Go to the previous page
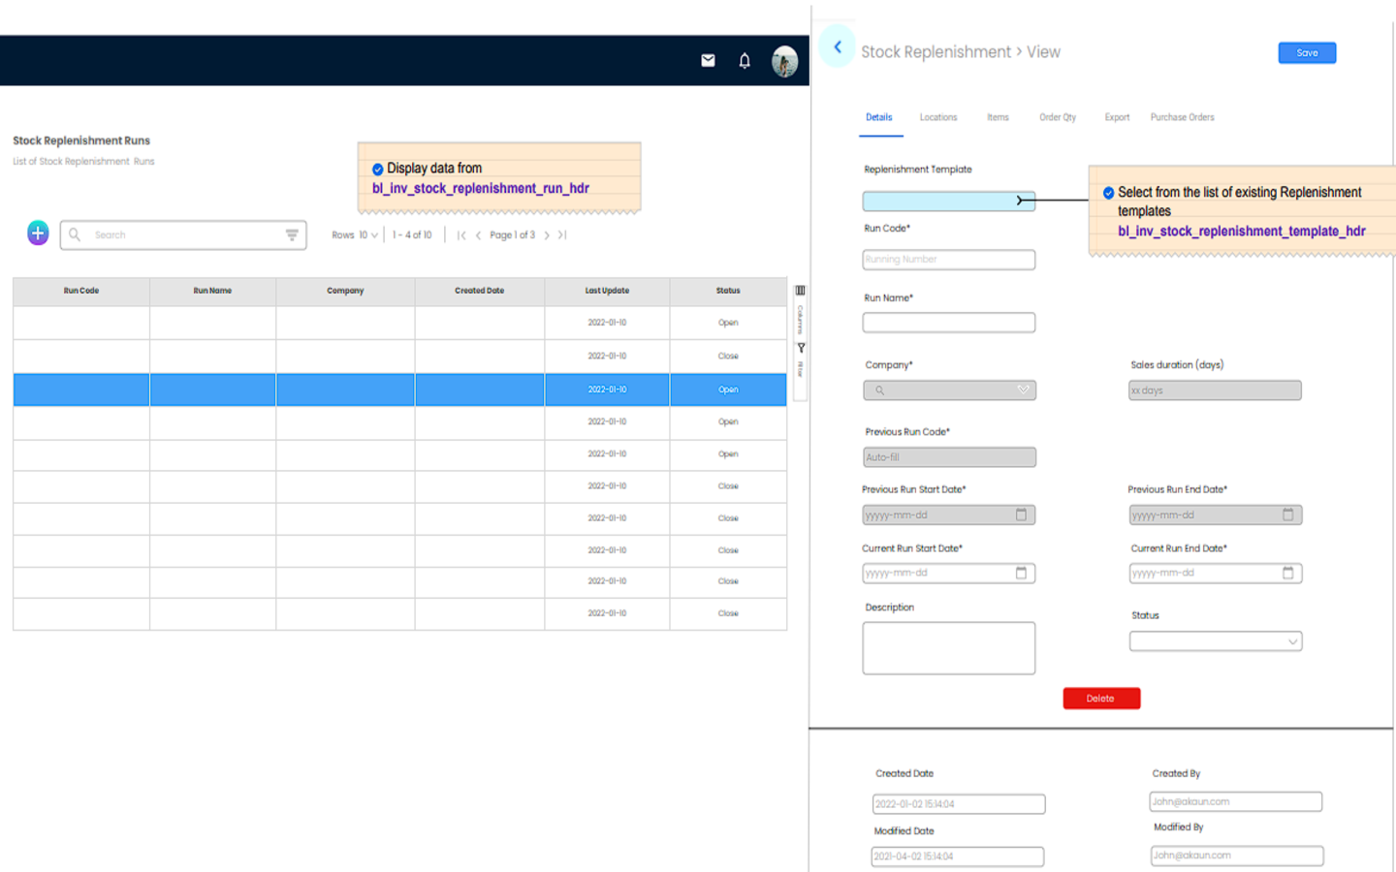 pos(478,235)
